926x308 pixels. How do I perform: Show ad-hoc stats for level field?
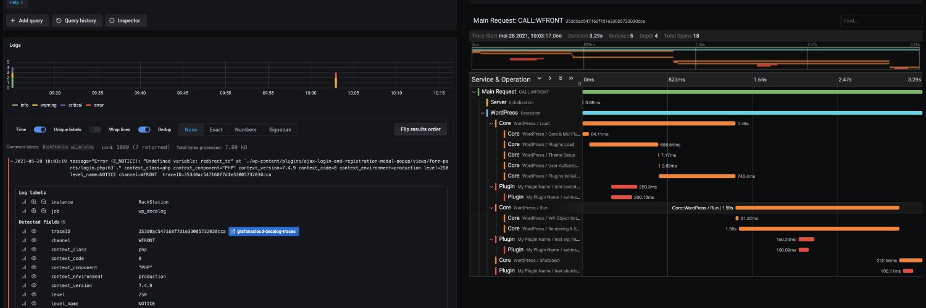[25, 294]
